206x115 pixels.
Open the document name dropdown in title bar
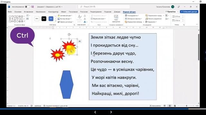point(62,7)
